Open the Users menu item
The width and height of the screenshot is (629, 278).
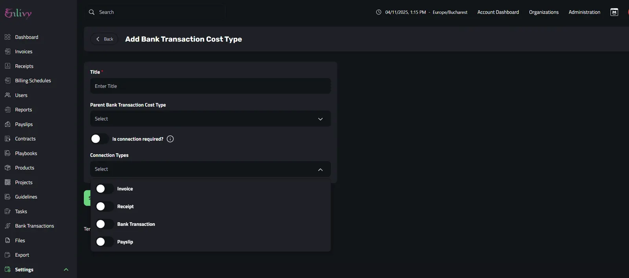(21, 95)
